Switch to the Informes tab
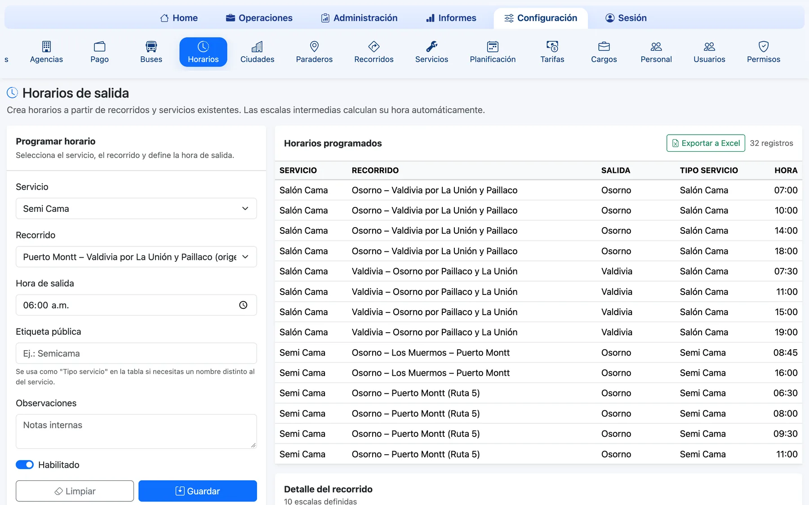The height and width of the screenshot is (505, 809). (451, 18)
